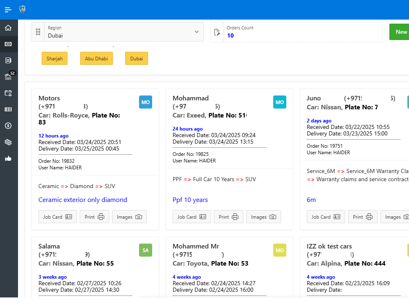Filter by yellow Dubai button
The image size is (409, 306).
pos(137,58)
